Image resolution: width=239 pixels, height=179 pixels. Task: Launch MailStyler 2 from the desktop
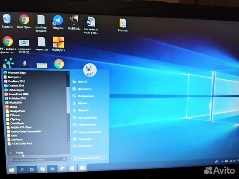click(58, 44)
